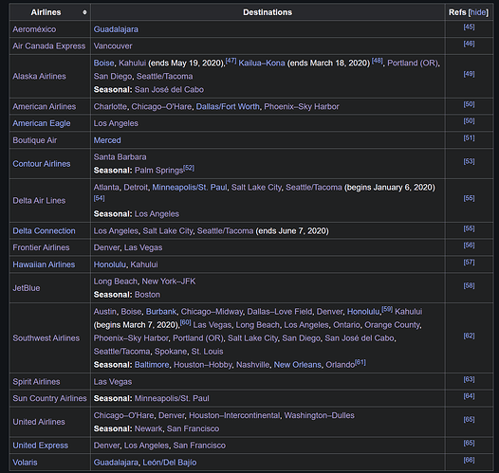The image size is (499, 473).
Task: Click the Burbank destination link
Action: [161, 312]
